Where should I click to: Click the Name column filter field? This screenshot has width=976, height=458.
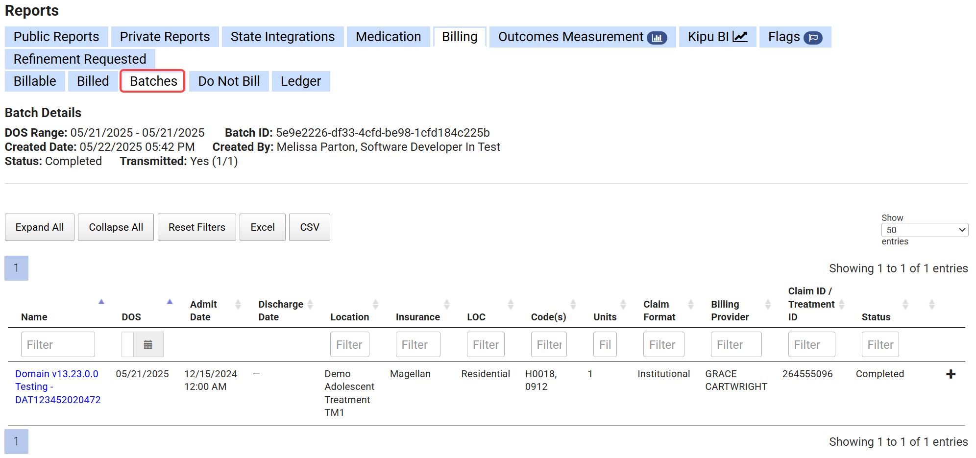coord(58,345)
